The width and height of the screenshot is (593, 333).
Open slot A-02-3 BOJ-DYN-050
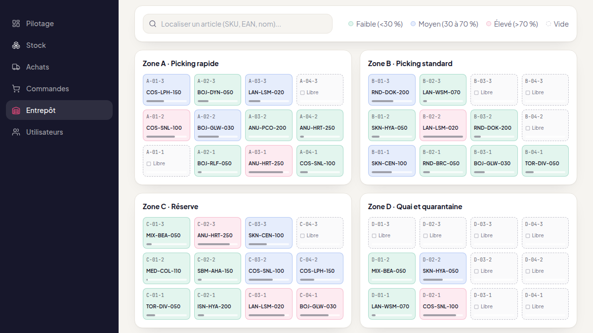tap(217, 90)
